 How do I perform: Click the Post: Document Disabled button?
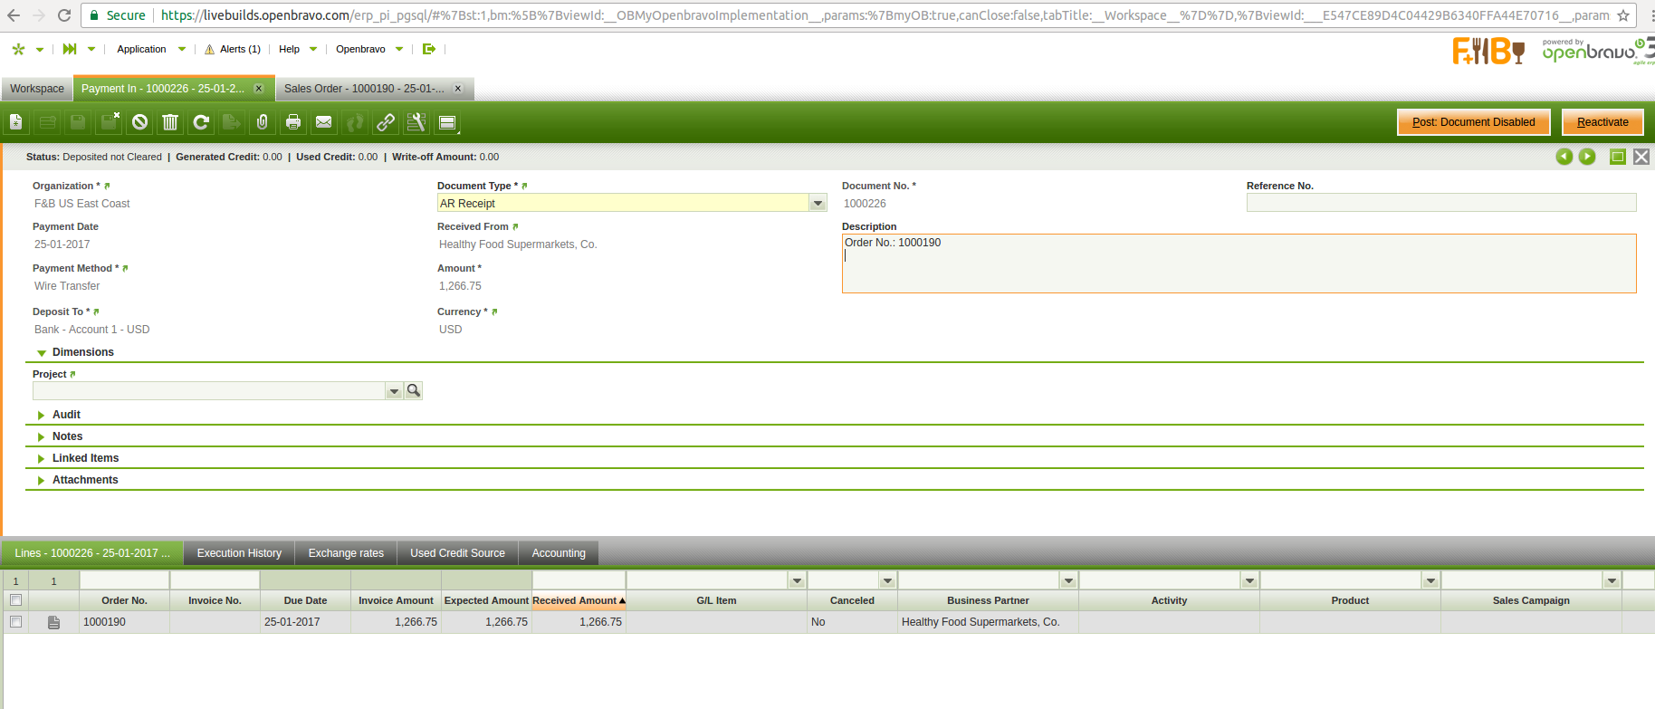click(1473, 122)
